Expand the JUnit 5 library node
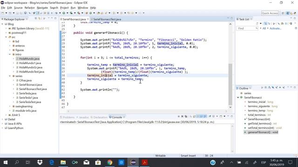This screenshot has height=167, width=298. tap(6, 115)
